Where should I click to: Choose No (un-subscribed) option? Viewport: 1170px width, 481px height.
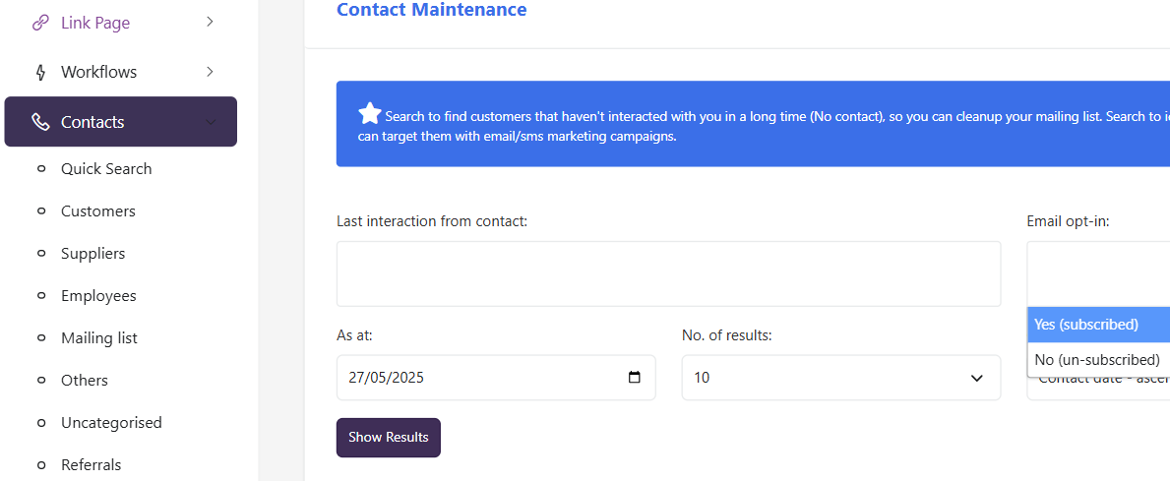(1098, 359)
